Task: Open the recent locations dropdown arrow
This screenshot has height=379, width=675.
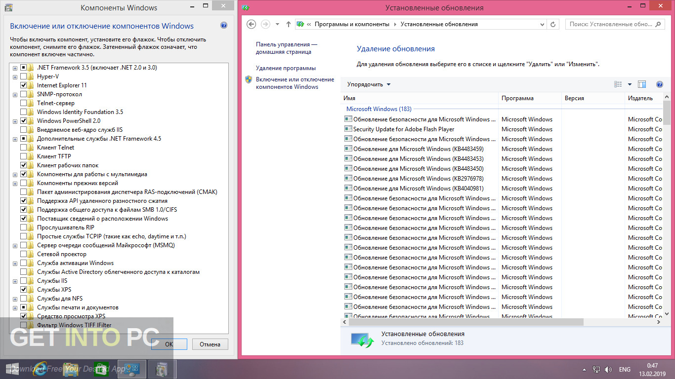Action: [x=278, y=24]
